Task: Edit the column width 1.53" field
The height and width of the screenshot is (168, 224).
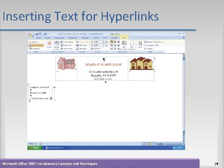Action: [98, 45]
